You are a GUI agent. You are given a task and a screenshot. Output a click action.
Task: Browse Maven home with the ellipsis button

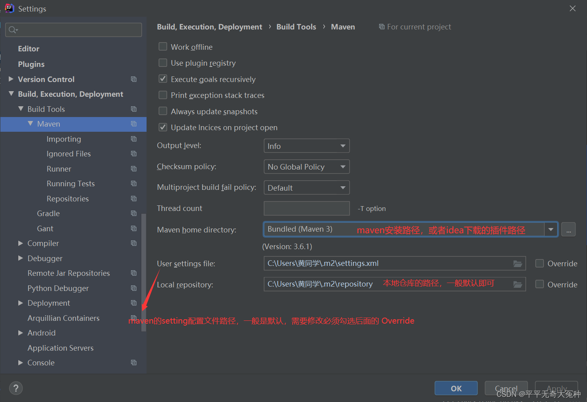[568, 230]
